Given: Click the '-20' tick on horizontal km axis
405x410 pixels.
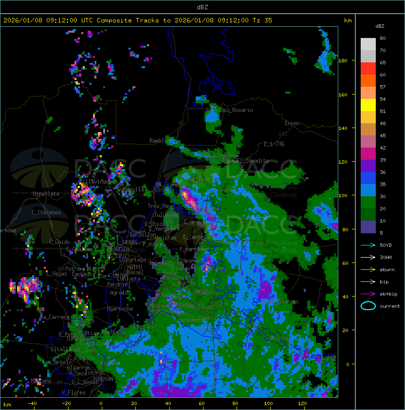Looking at the screenshot, I should (x=66, y=404).
